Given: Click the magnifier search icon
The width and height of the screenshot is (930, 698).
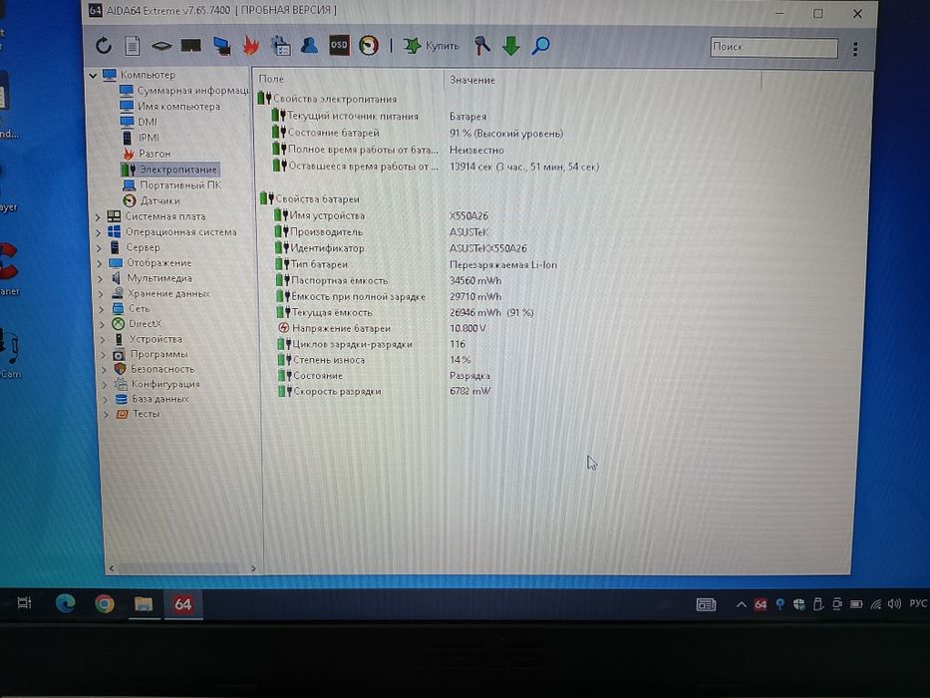Looking at the screenshot, I should tap(540, 46).
